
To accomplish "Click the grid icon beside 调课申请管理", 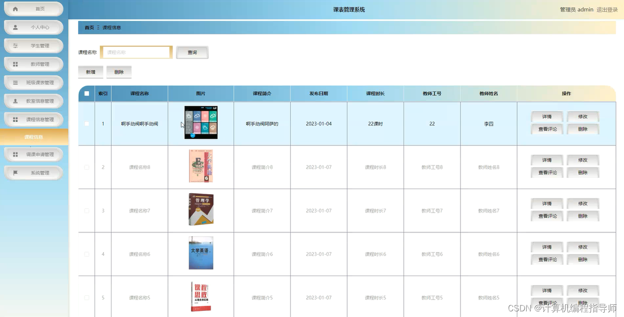I will click(x=16, y=154).
